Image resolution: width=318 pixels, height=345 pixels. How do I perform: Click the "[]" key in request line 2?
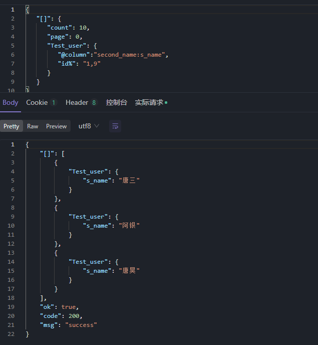[x=43, y=19]
